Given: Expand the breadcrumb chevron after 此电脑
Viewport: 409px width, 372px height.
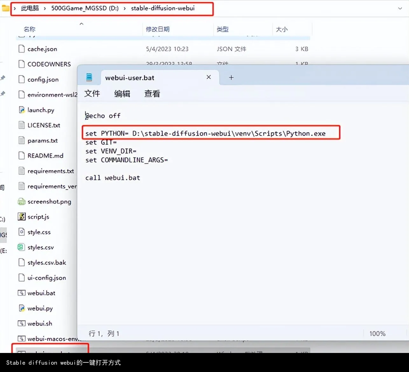Looking at the screenshot, I should [45, 8].
